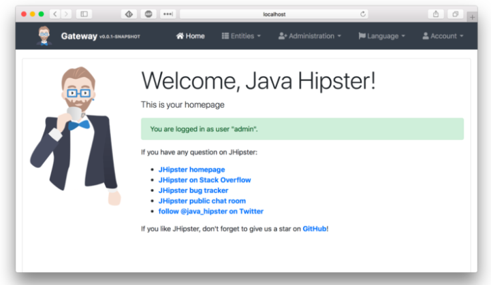The image size is (491, 285).
Task: Open the Account dropdown menu
Action: coord(443,36)
